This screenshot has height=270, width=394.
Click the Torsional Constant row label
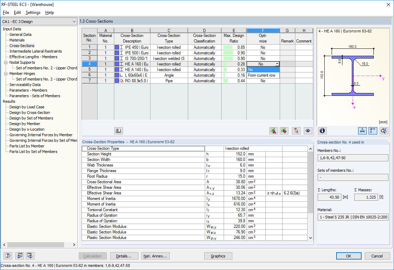102,210
